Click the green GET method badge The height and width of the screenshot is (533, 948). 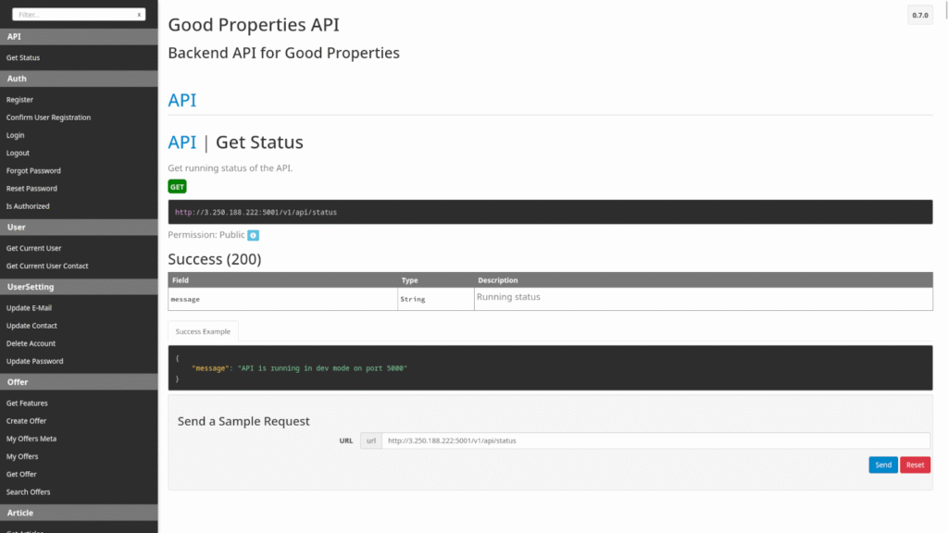click(176, 186)
